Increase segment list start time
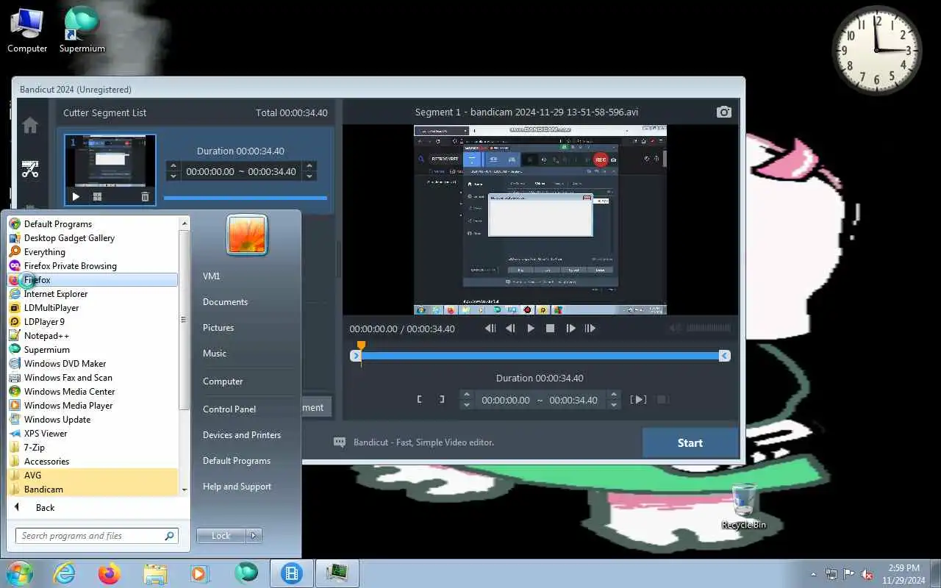 click(x=173, y=166)
